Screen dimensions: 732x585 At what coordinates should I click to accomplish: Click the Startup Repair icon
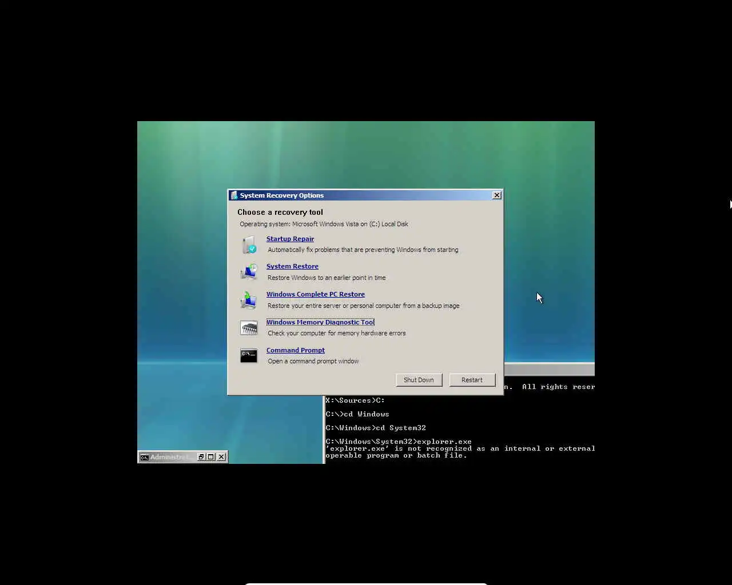pyautogui.click(x=249, y=245)
